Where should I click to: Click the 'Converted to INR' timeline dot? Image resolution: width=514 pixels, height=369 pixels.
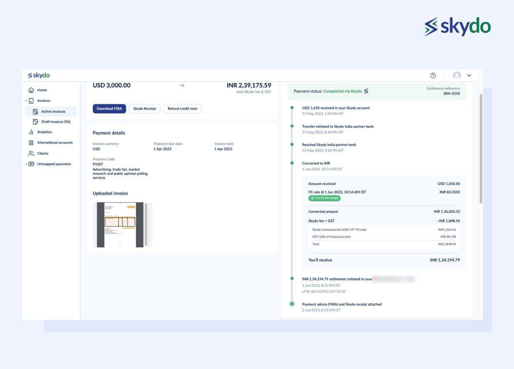[292, 163]
